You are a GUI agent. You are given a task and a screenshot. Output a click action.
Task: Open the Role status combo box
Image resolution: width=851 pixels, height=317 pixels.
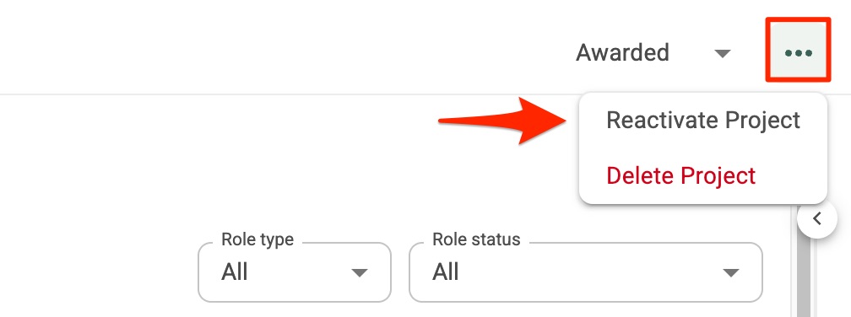tap(586, 272)
